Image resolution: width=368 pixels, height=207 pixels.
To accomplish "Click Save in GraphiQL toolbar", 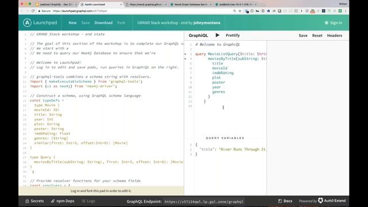I will pyautogui.click(x=303, y=36).
